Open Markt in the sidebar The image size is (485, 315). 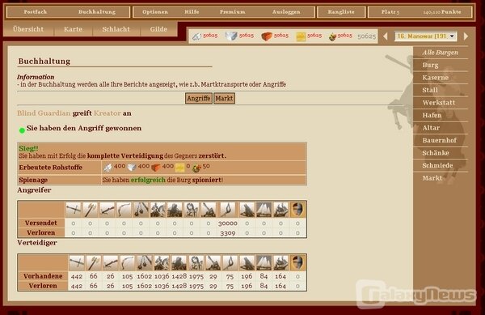coord(432,178)
